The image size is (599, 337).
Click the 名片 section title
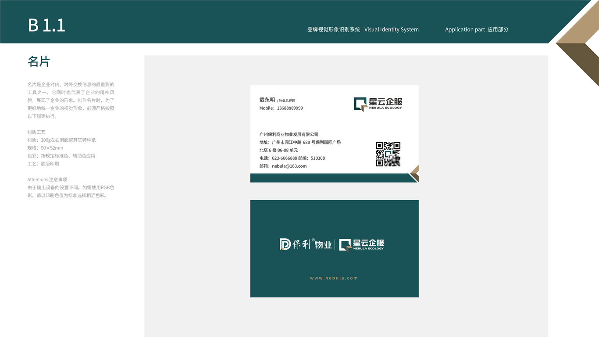[x=39, y=61]
